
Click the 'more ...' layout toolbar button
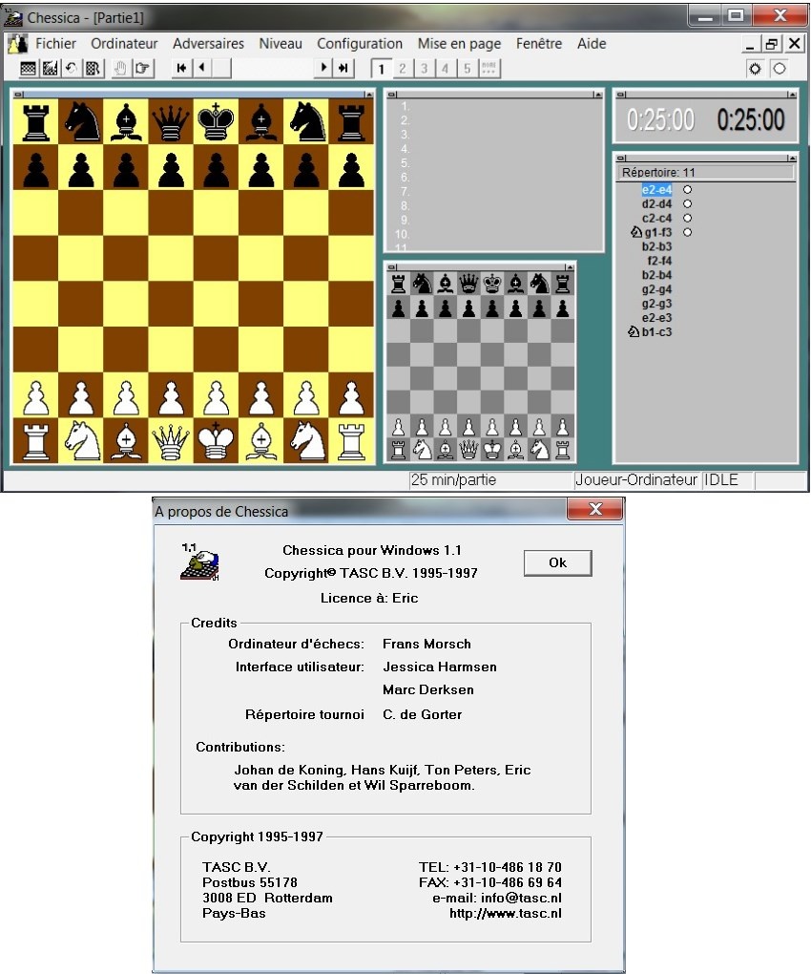(x=489, y=68)
